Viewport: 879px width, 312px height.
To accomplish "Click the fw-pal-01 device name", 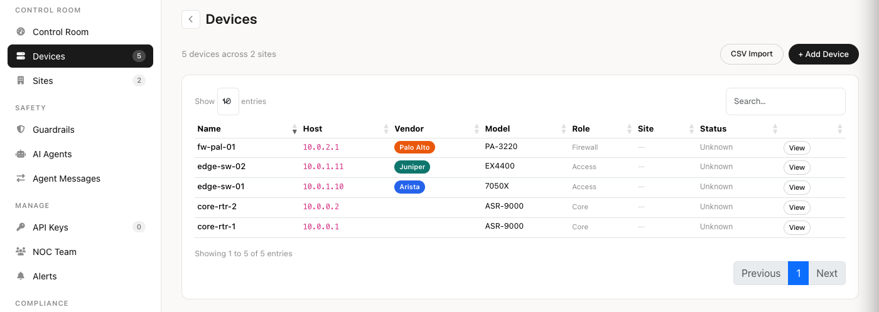I will coord(216,147).
